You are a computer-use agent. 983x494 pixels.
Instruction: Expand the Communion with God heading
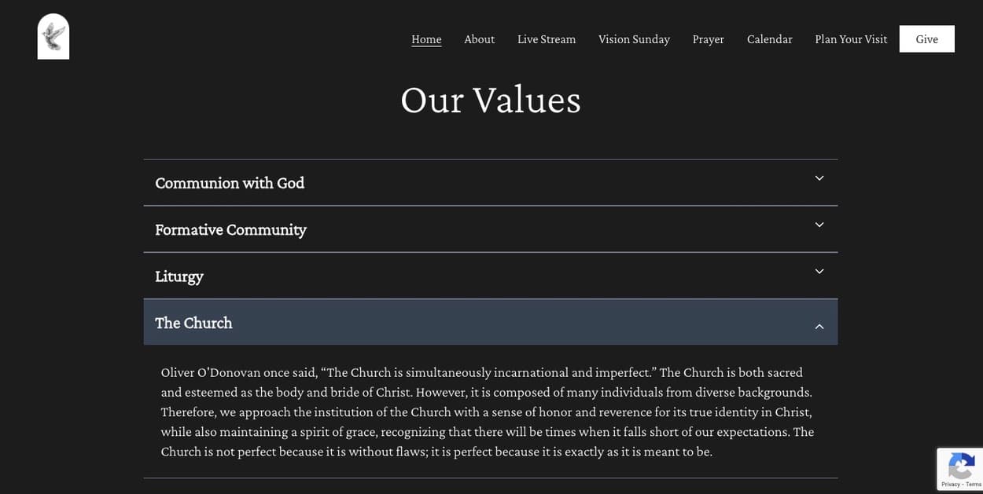(x=230, y=183)
